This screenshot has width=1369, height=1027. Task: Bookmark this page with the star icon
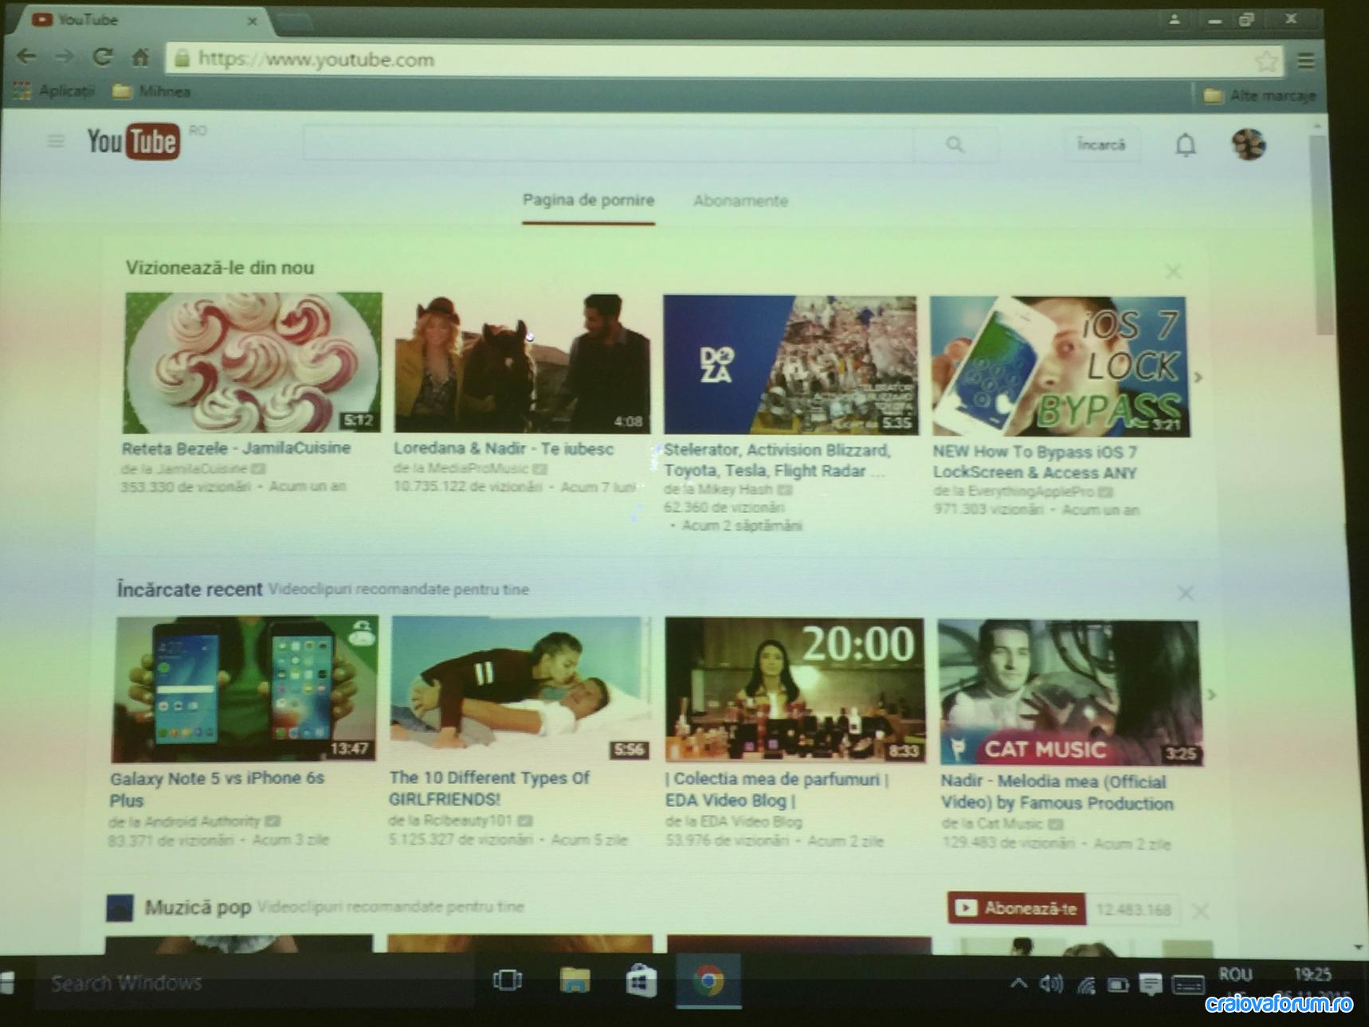(x=1265, y=61)
